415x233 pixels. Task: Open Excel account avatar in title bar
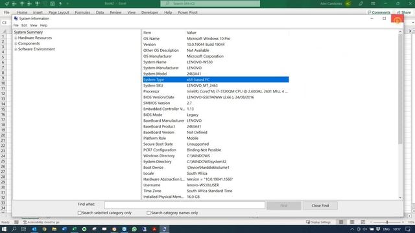click(x=348, y=4)
